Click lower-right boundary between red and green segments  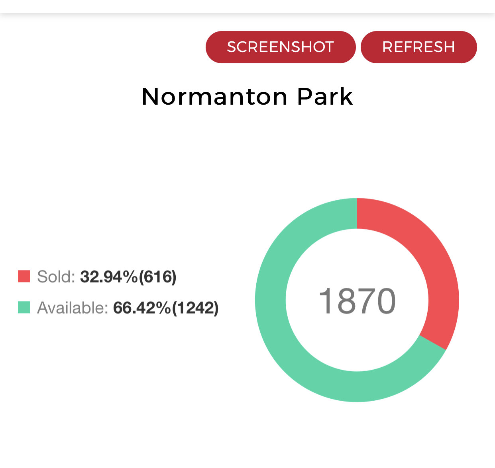point(432,343)
